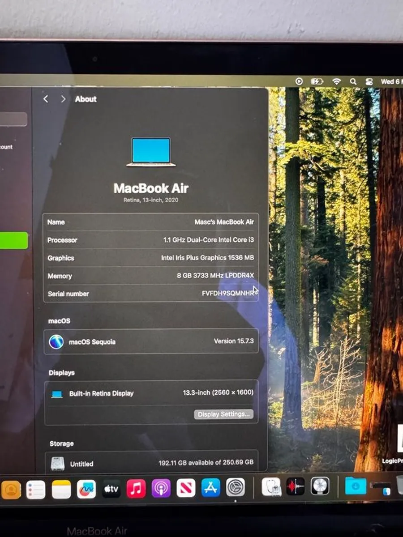Open Spotlight search in menu bar

pos(353,81)
